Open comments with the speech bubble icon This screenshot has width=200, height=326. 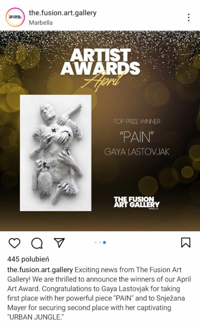37,243
